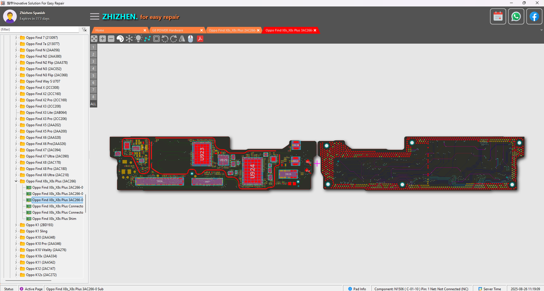
Task: Expand the Oppo Find 7 (213097) folder
Action: [x=17, y=37]
